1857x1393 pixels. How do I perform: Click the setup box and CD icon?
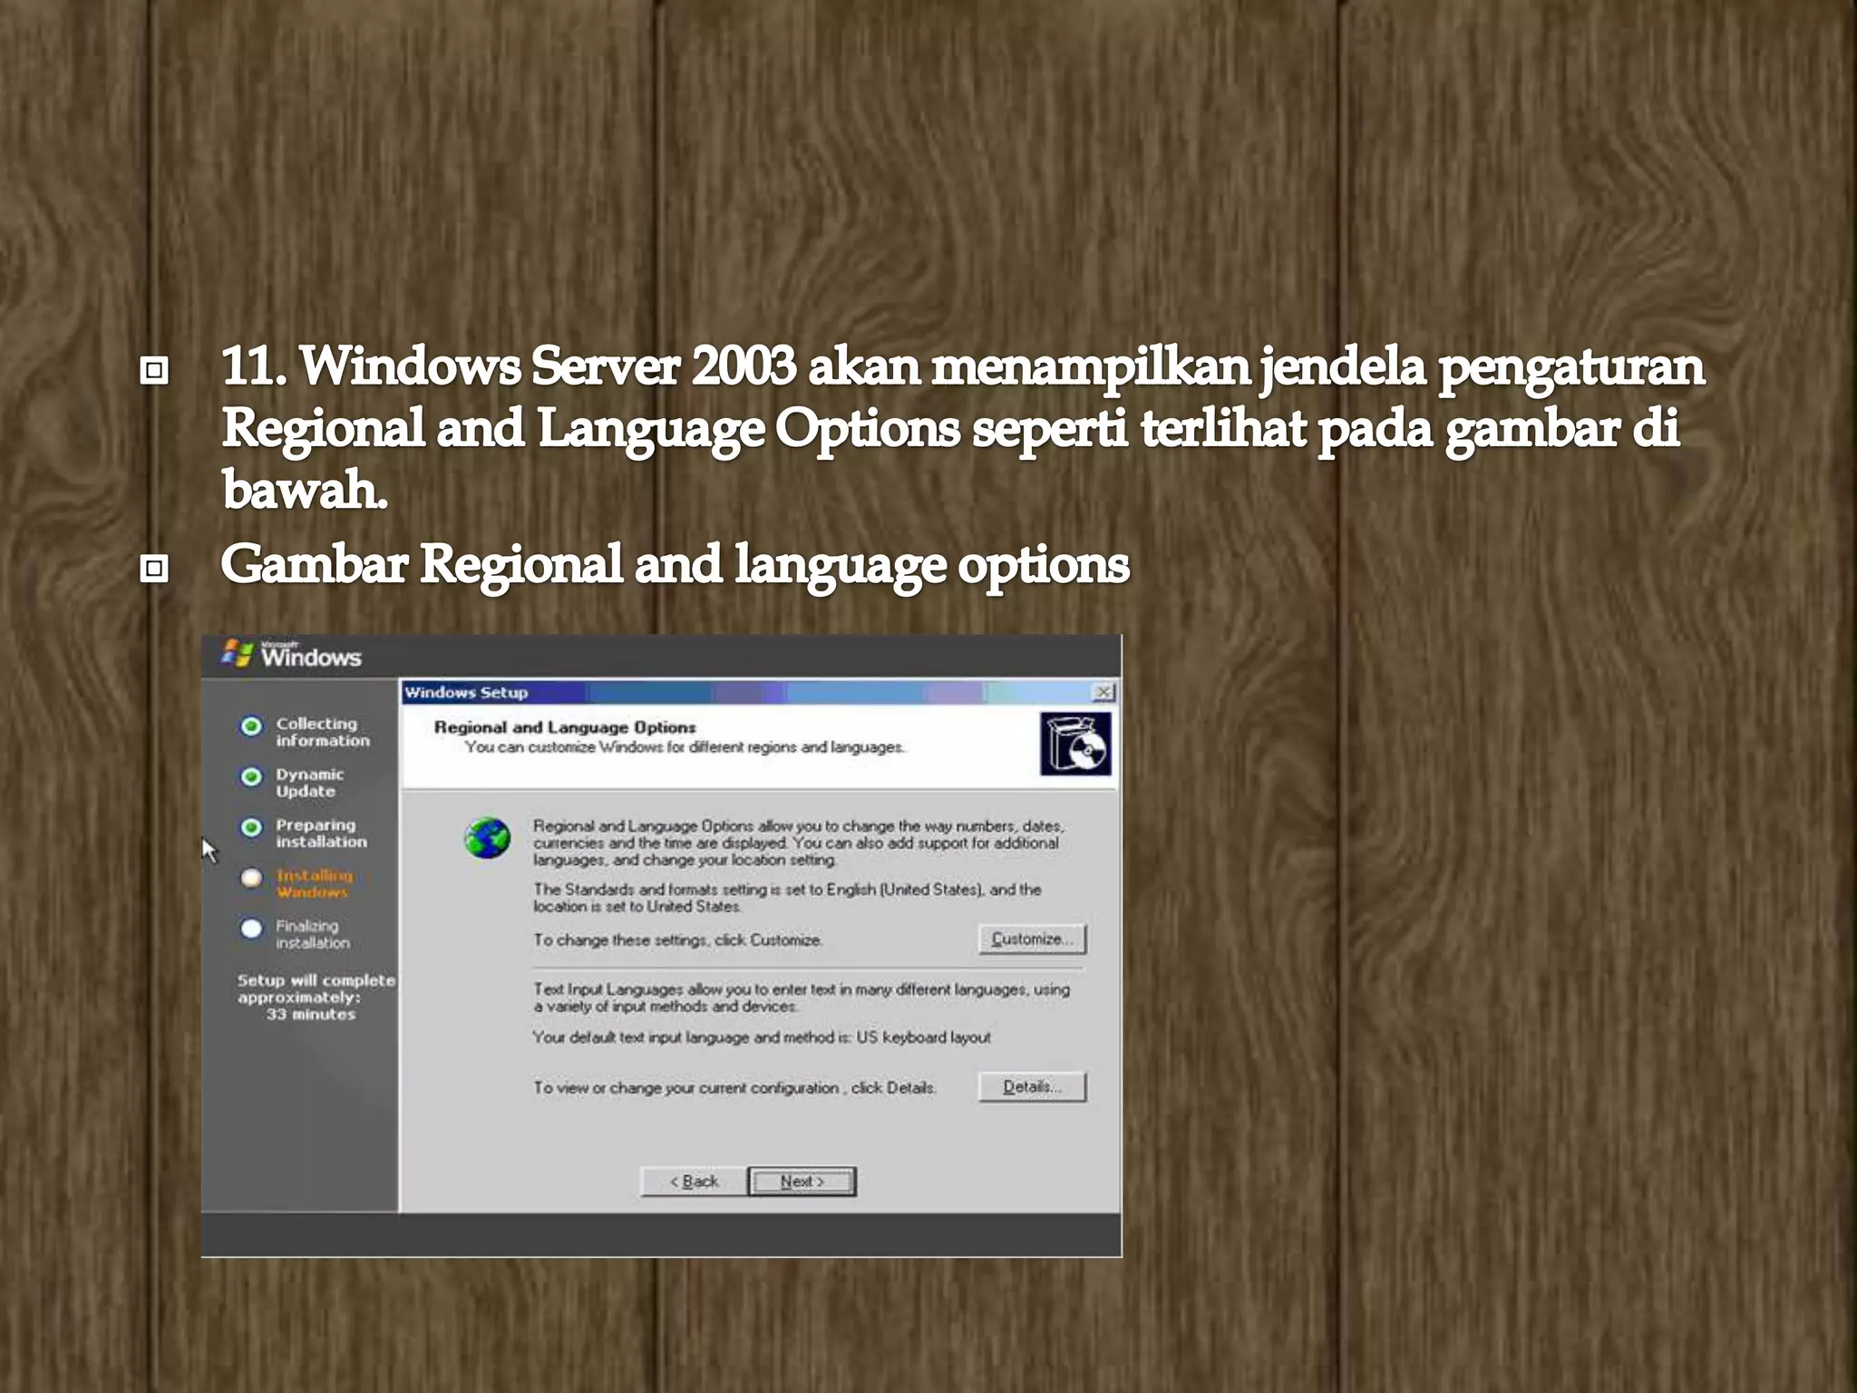click(1075, 744)
